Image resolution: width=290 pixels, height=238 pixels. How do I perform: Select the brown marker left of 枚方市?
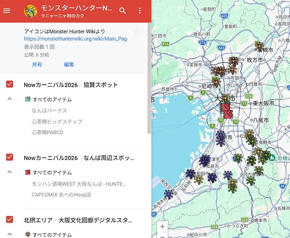(x=233, y=61)
